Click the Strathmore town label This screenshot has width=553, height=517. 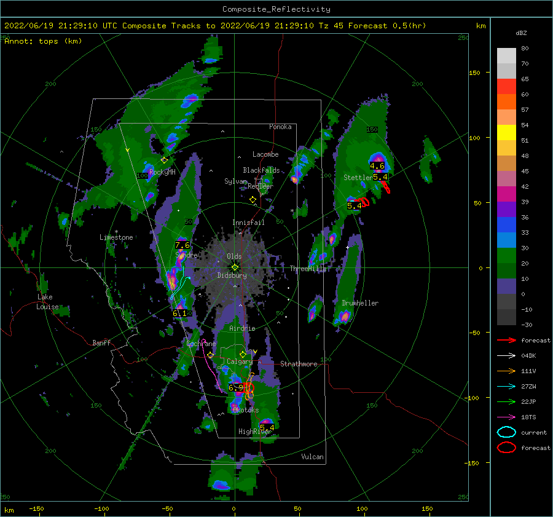299,364
